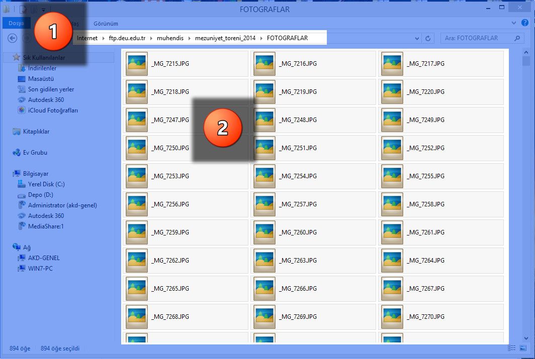The width and height of the screenshot is (535, 359).
Task: Open Son gidilen yerler
Action: click(51, 89)
